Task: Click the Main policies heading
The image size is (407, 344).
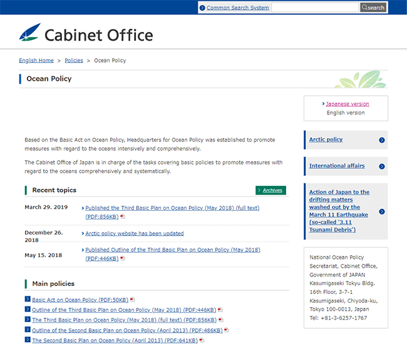Action: [53, 283]
